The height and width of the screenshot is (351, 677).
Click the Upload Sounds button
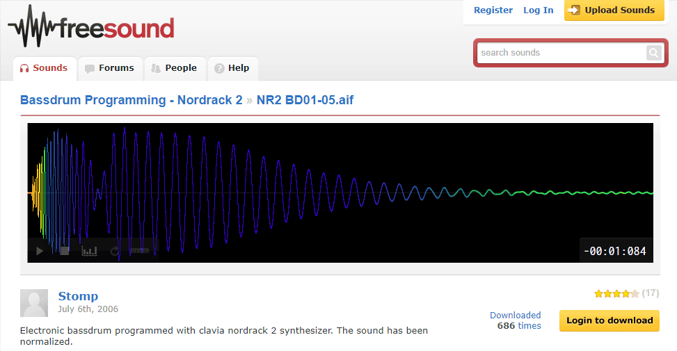click(x=614, y=10)
